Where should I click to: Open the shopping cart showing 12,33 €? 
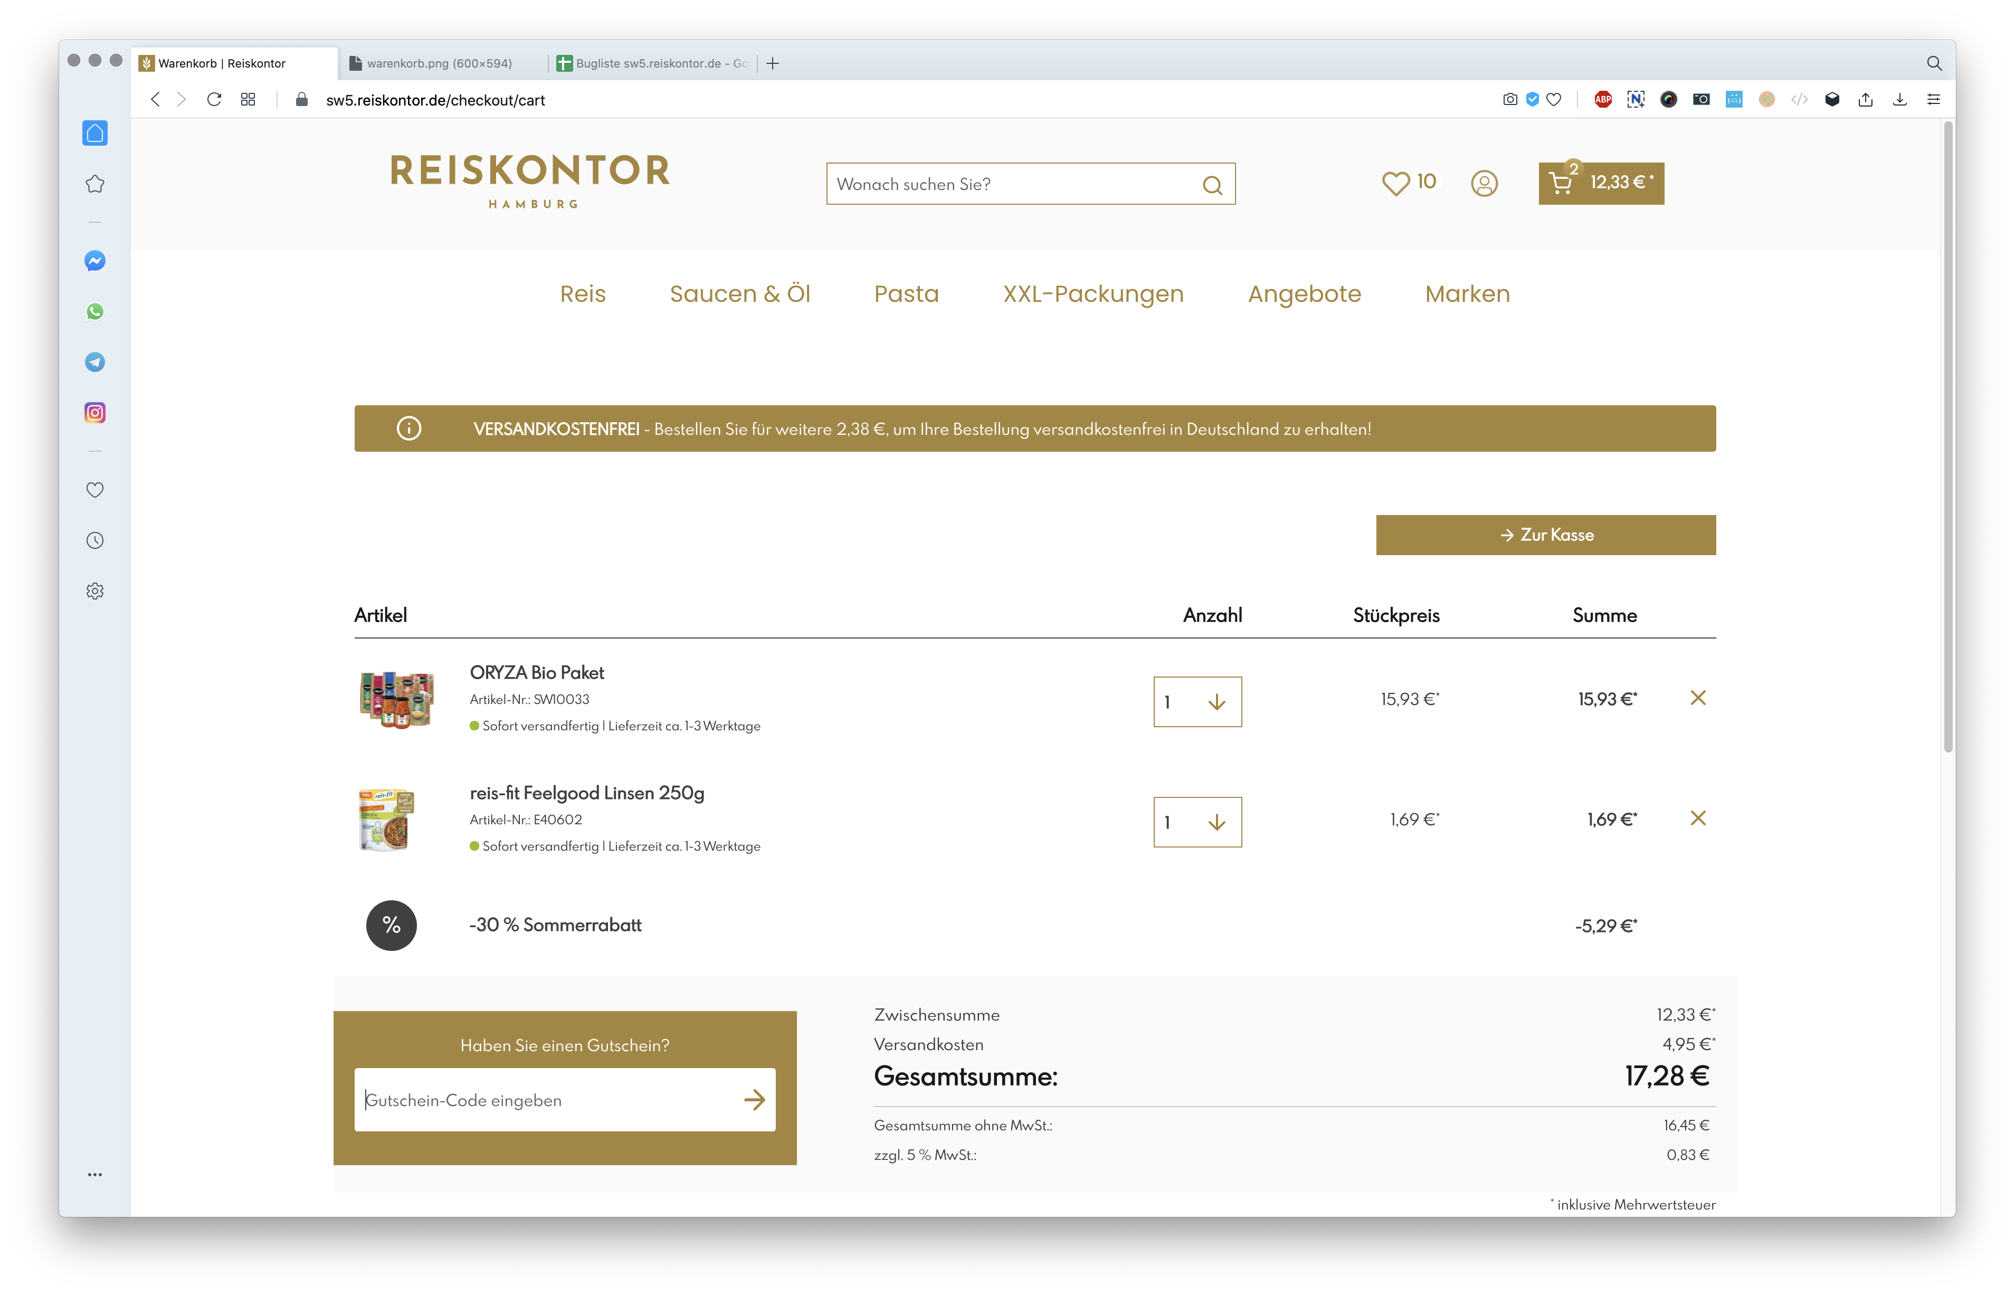pyautogui.click(x=1600, y=183)
